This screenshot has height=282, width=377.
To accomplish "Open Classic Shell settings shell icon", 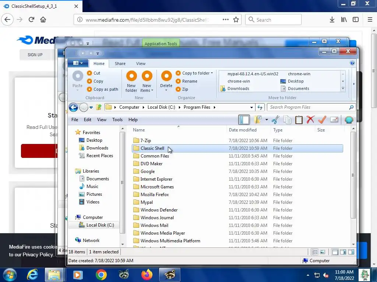I will [x=349, y=120].
